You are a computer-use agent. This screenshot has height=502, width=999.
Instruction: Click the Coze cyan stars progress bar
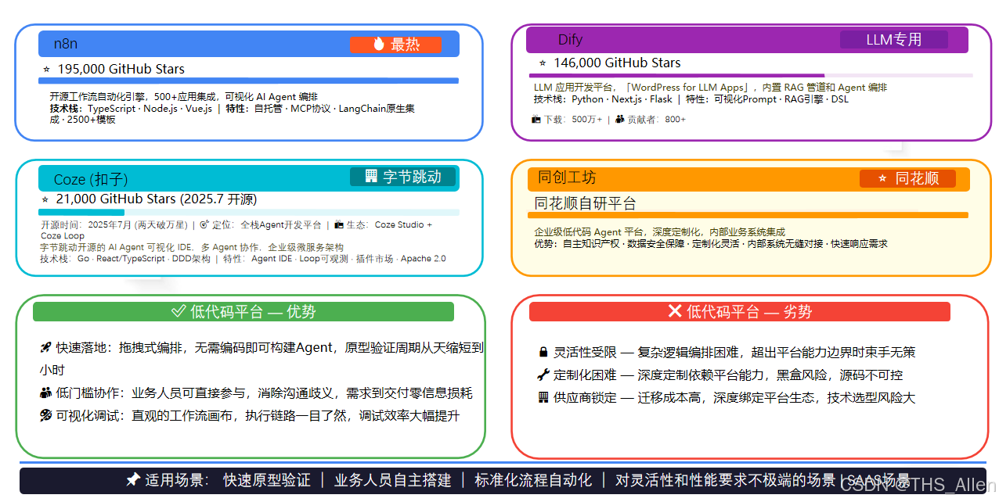click(81, 213)
